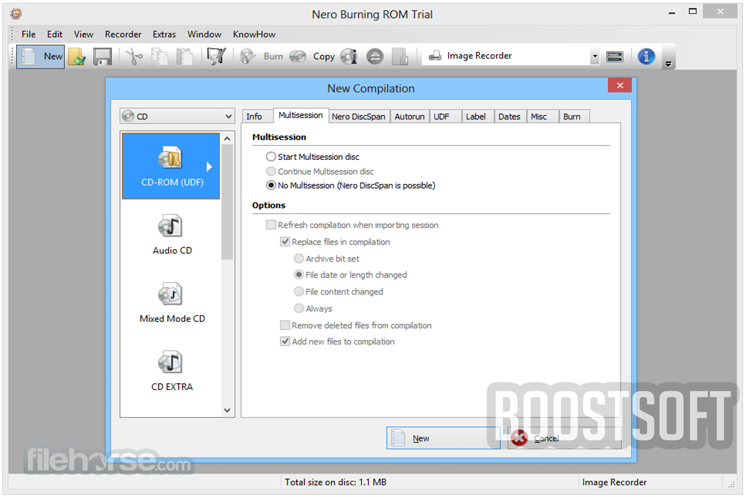Screen dimensions: 746x497
Task: Open the View menu
Action: pos(83,34)
